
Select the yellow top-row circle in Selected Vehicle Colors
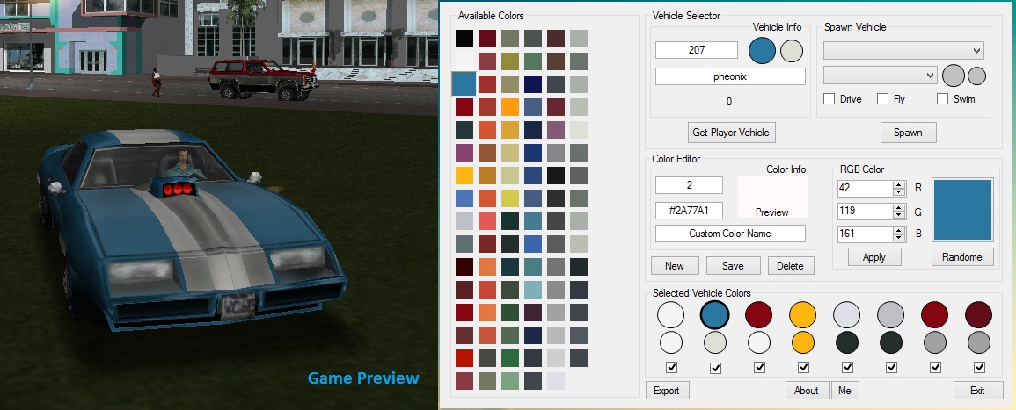click(803, 315)
